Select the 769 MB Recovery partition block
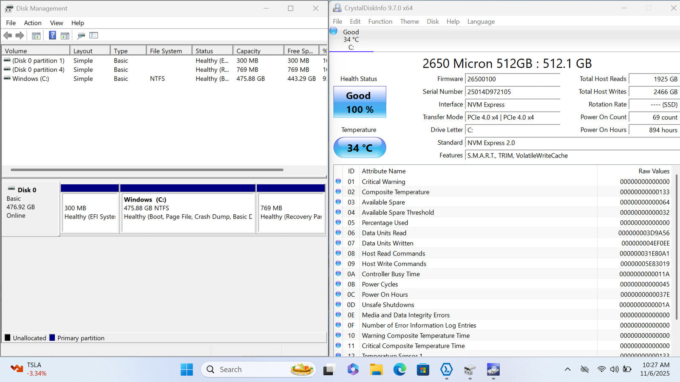Image resolution: width=680 pixels, height=382 pixels. [x=291, y=212]
